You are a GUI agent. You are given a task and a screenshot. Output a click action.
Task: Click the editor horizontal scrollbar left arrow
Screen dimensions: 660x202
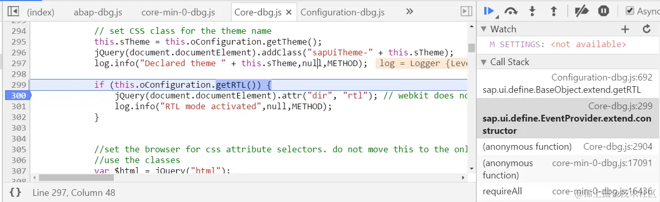[34, 177]
